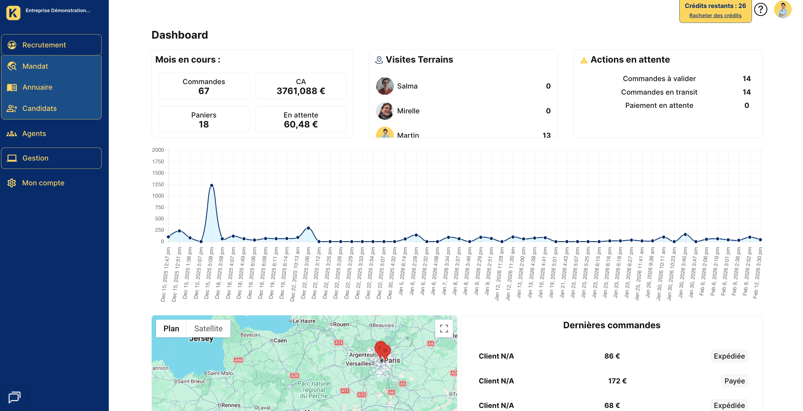Click the Expédiée status badge on the 86 € order
The height and width of the screenshot is (411, 803).
[x=729, y=356]
